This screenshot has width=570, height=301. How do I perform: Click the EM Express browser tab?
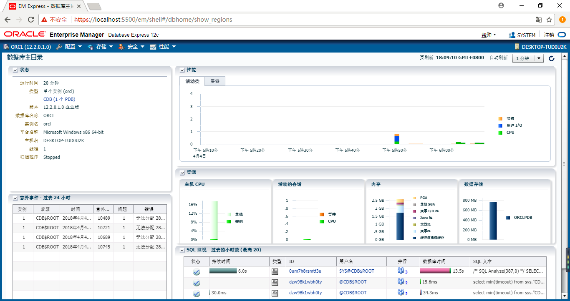pyautogui.click(x=46, y=6)
